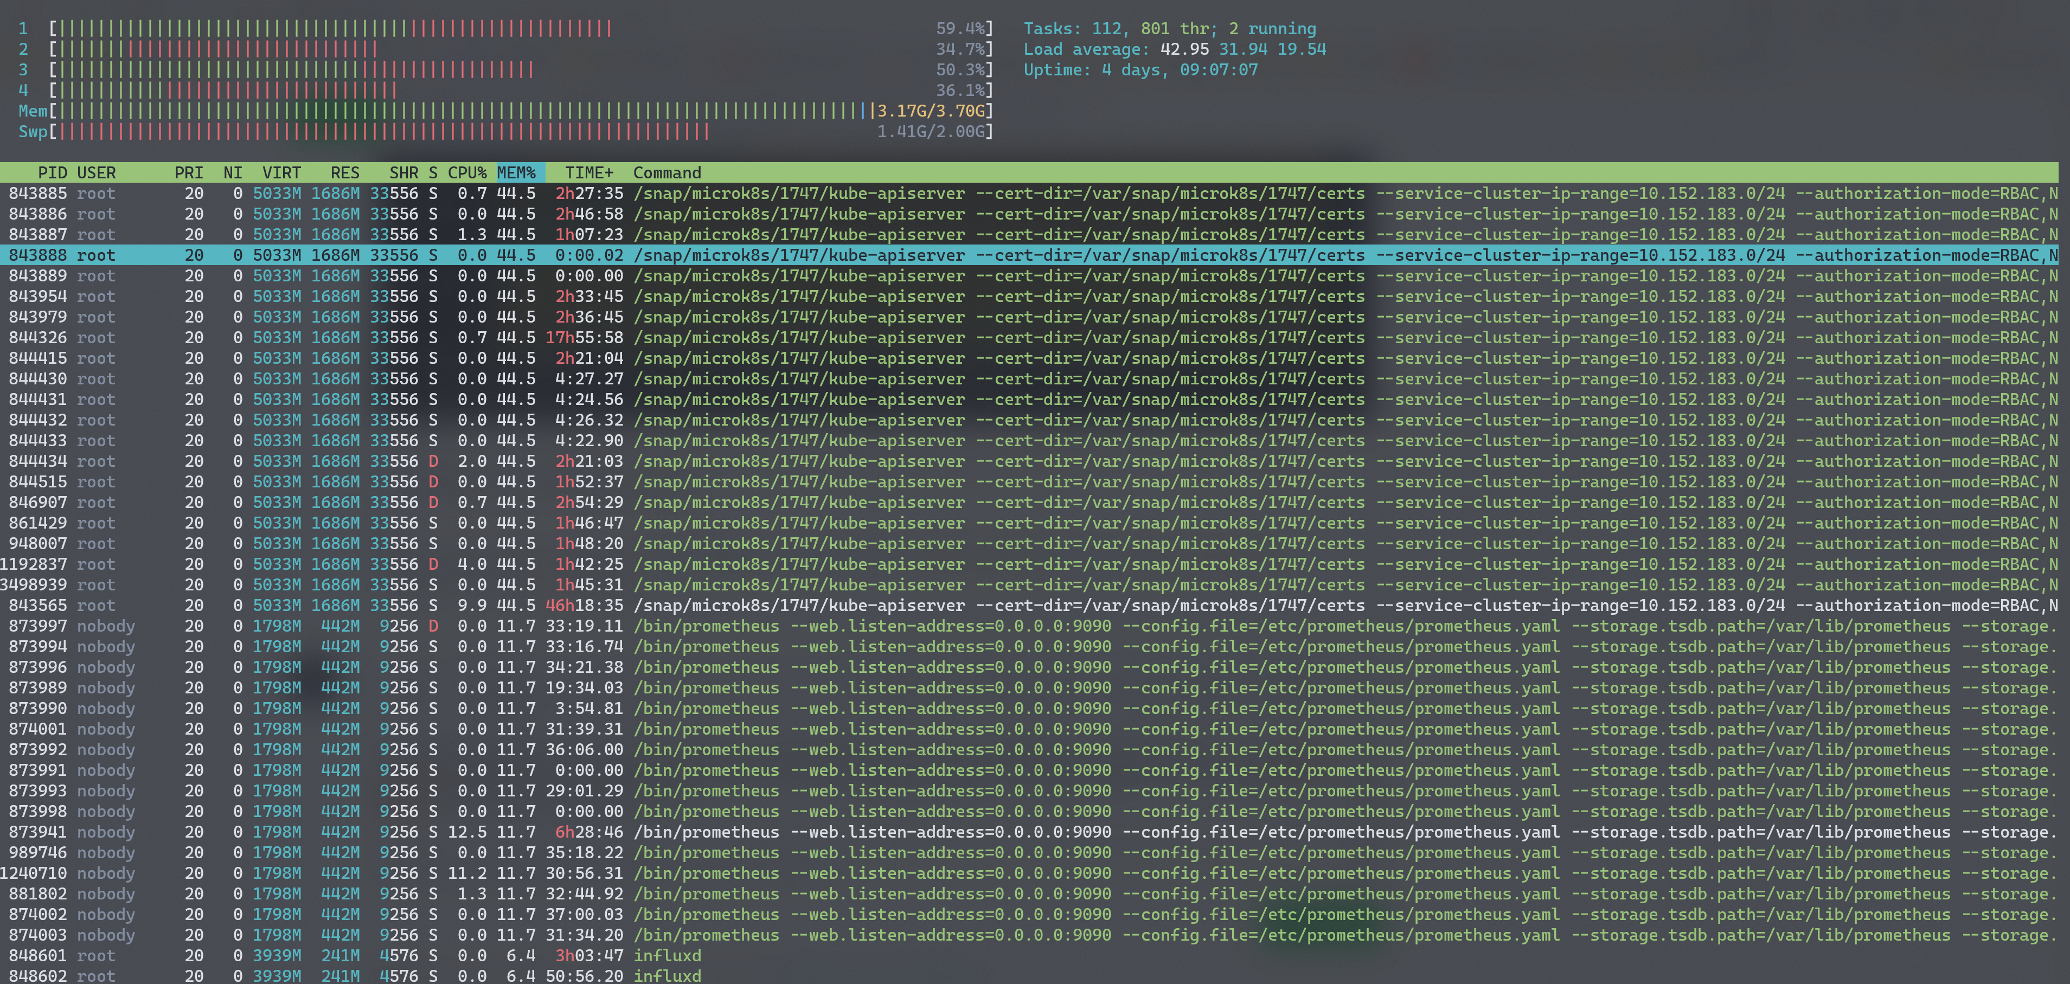Select prometheus thread PID 881802
The width and height of the screenshot is (2070, 984).
[x=1029, y=895]
